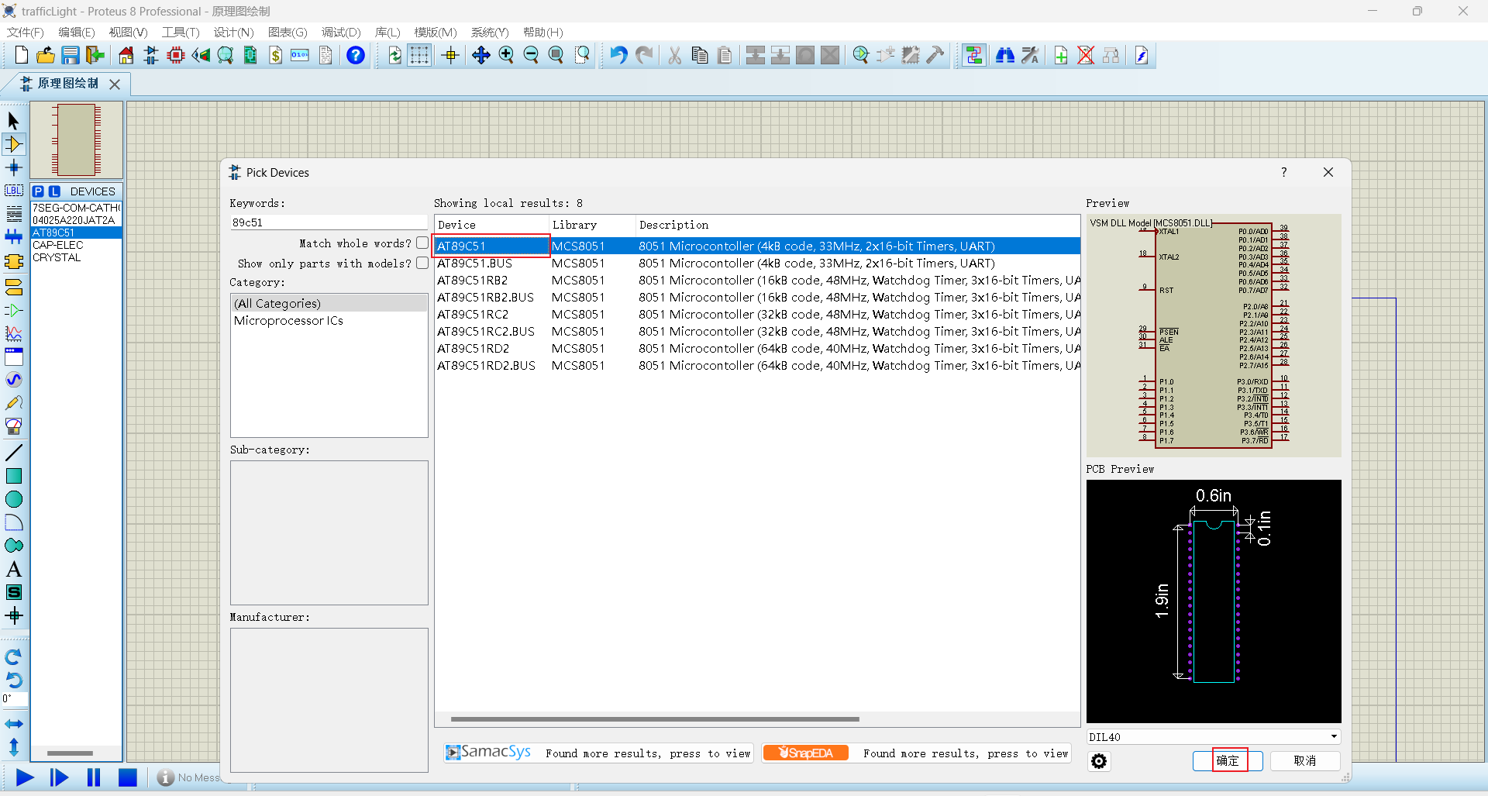The image size is (1488, 796).
Task: Enable Show only parts with models checkbox
Action: coord(422,263)
